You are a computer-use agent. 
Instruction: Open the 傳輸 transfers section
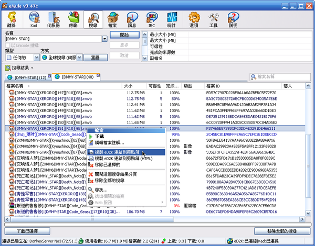(x=73, y=19)
